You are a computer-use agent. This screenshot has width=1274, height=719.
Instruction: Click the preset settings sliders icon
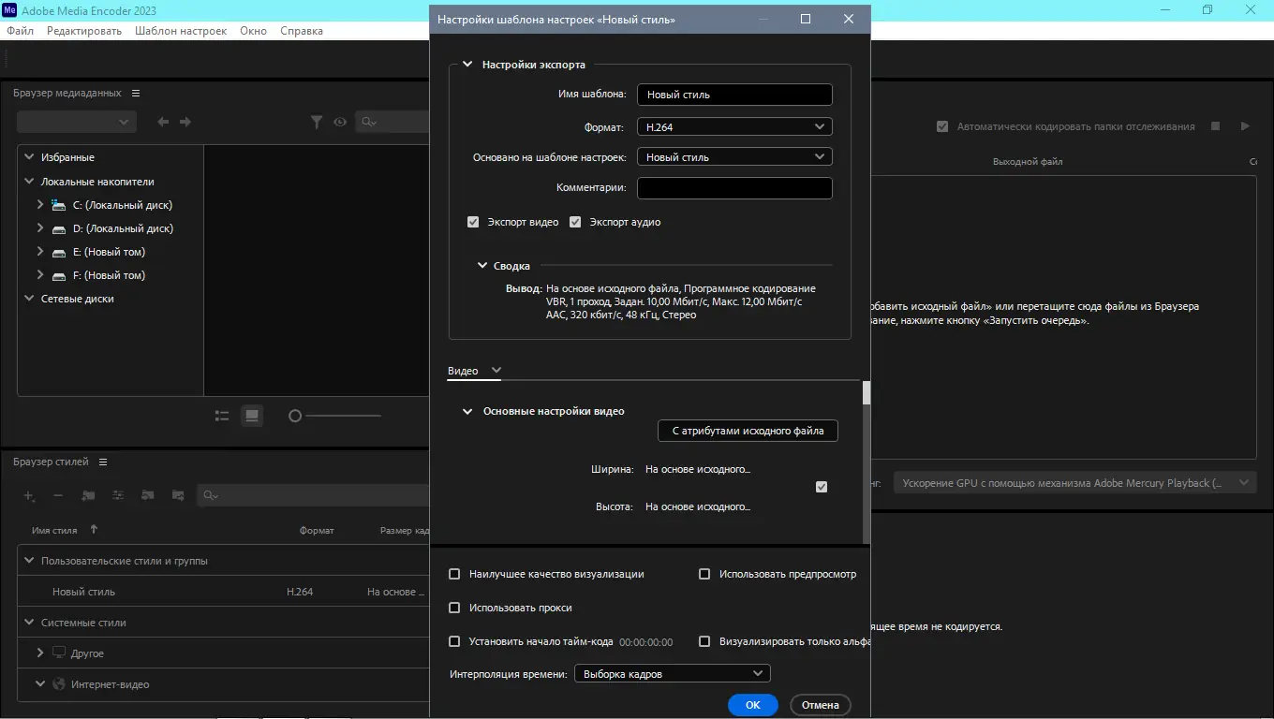click(x=118, y=495)
